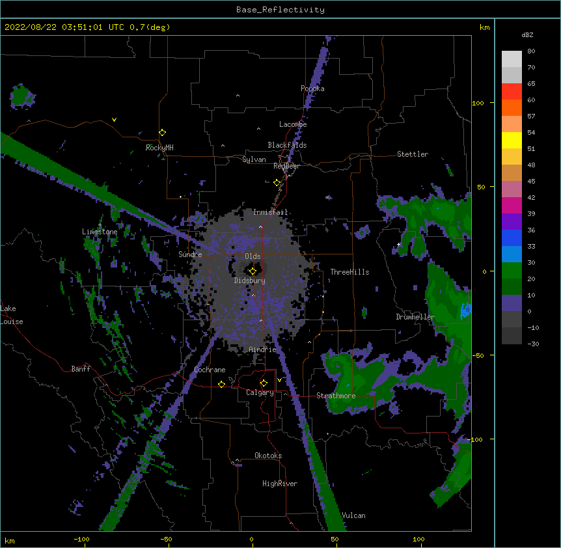Select the red 65-60 dBZ legend color

512,91
